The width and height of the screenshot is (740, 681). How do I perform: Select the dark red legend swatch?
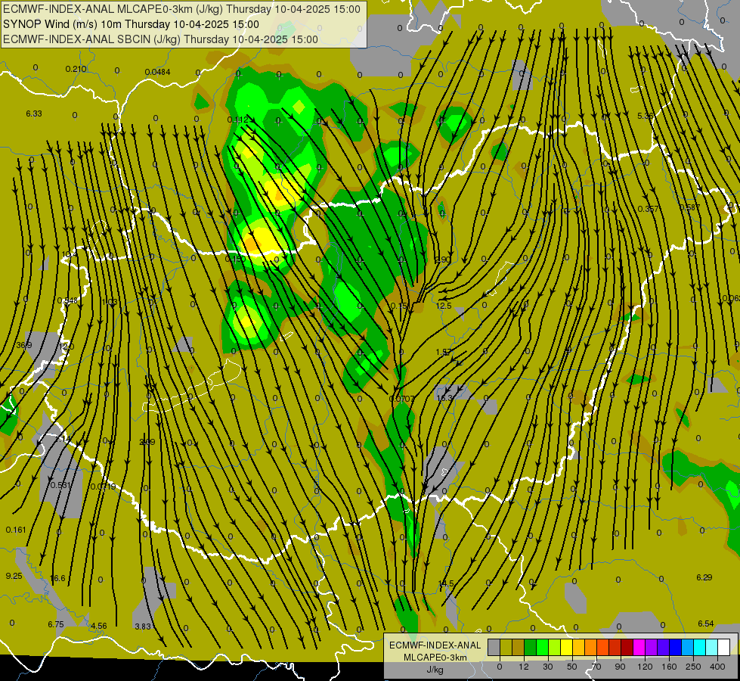(627, 648)
